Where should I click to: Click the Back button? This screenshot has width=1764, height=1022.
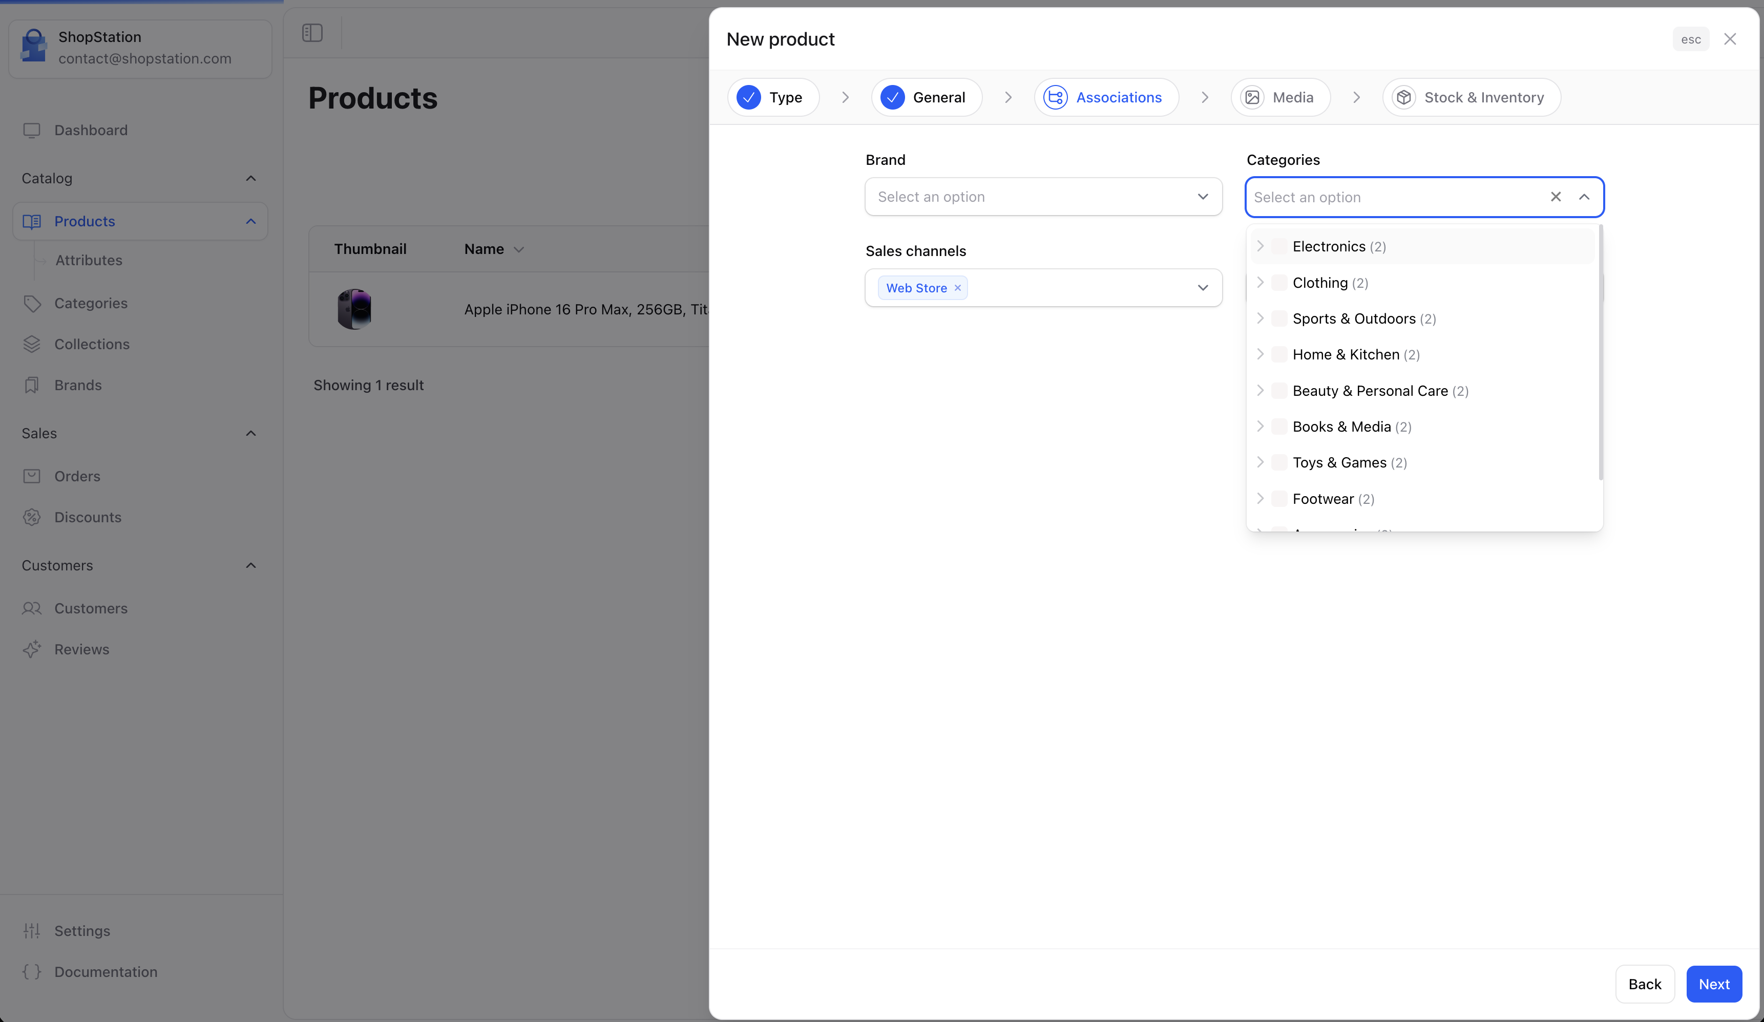pos(1644,984)
